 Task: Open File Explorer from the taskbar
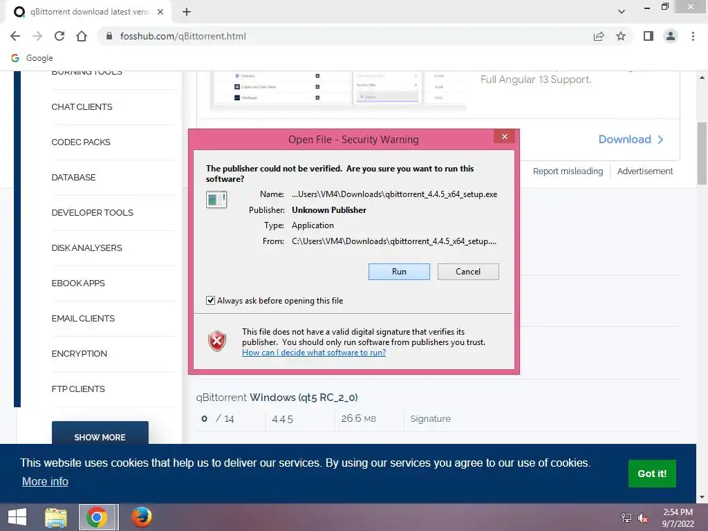pos(56,517)
